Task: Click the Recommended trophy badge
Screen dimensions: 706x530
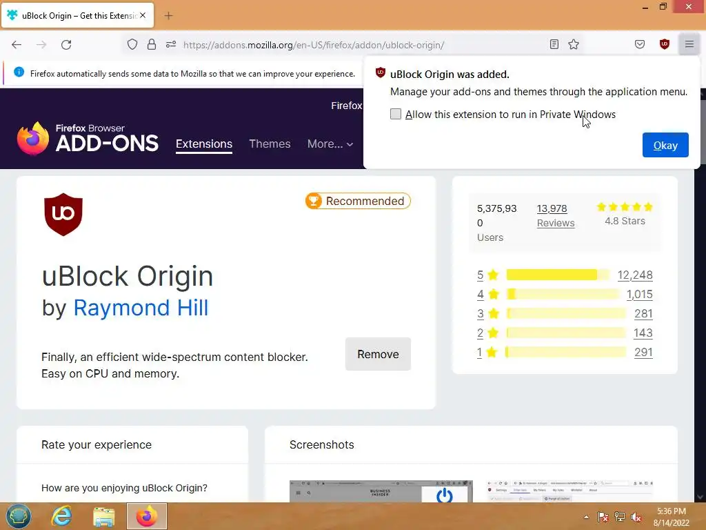Action: pyautogui.click(x=358, y=201)
